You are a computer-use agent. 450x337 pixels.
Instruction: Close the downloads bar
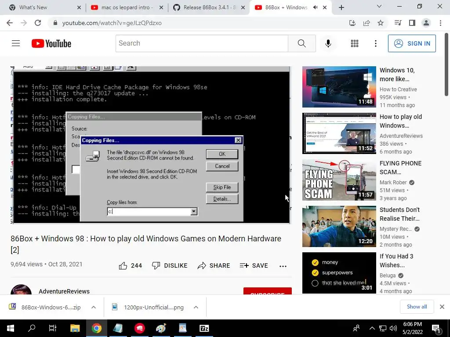click(442, 307)
